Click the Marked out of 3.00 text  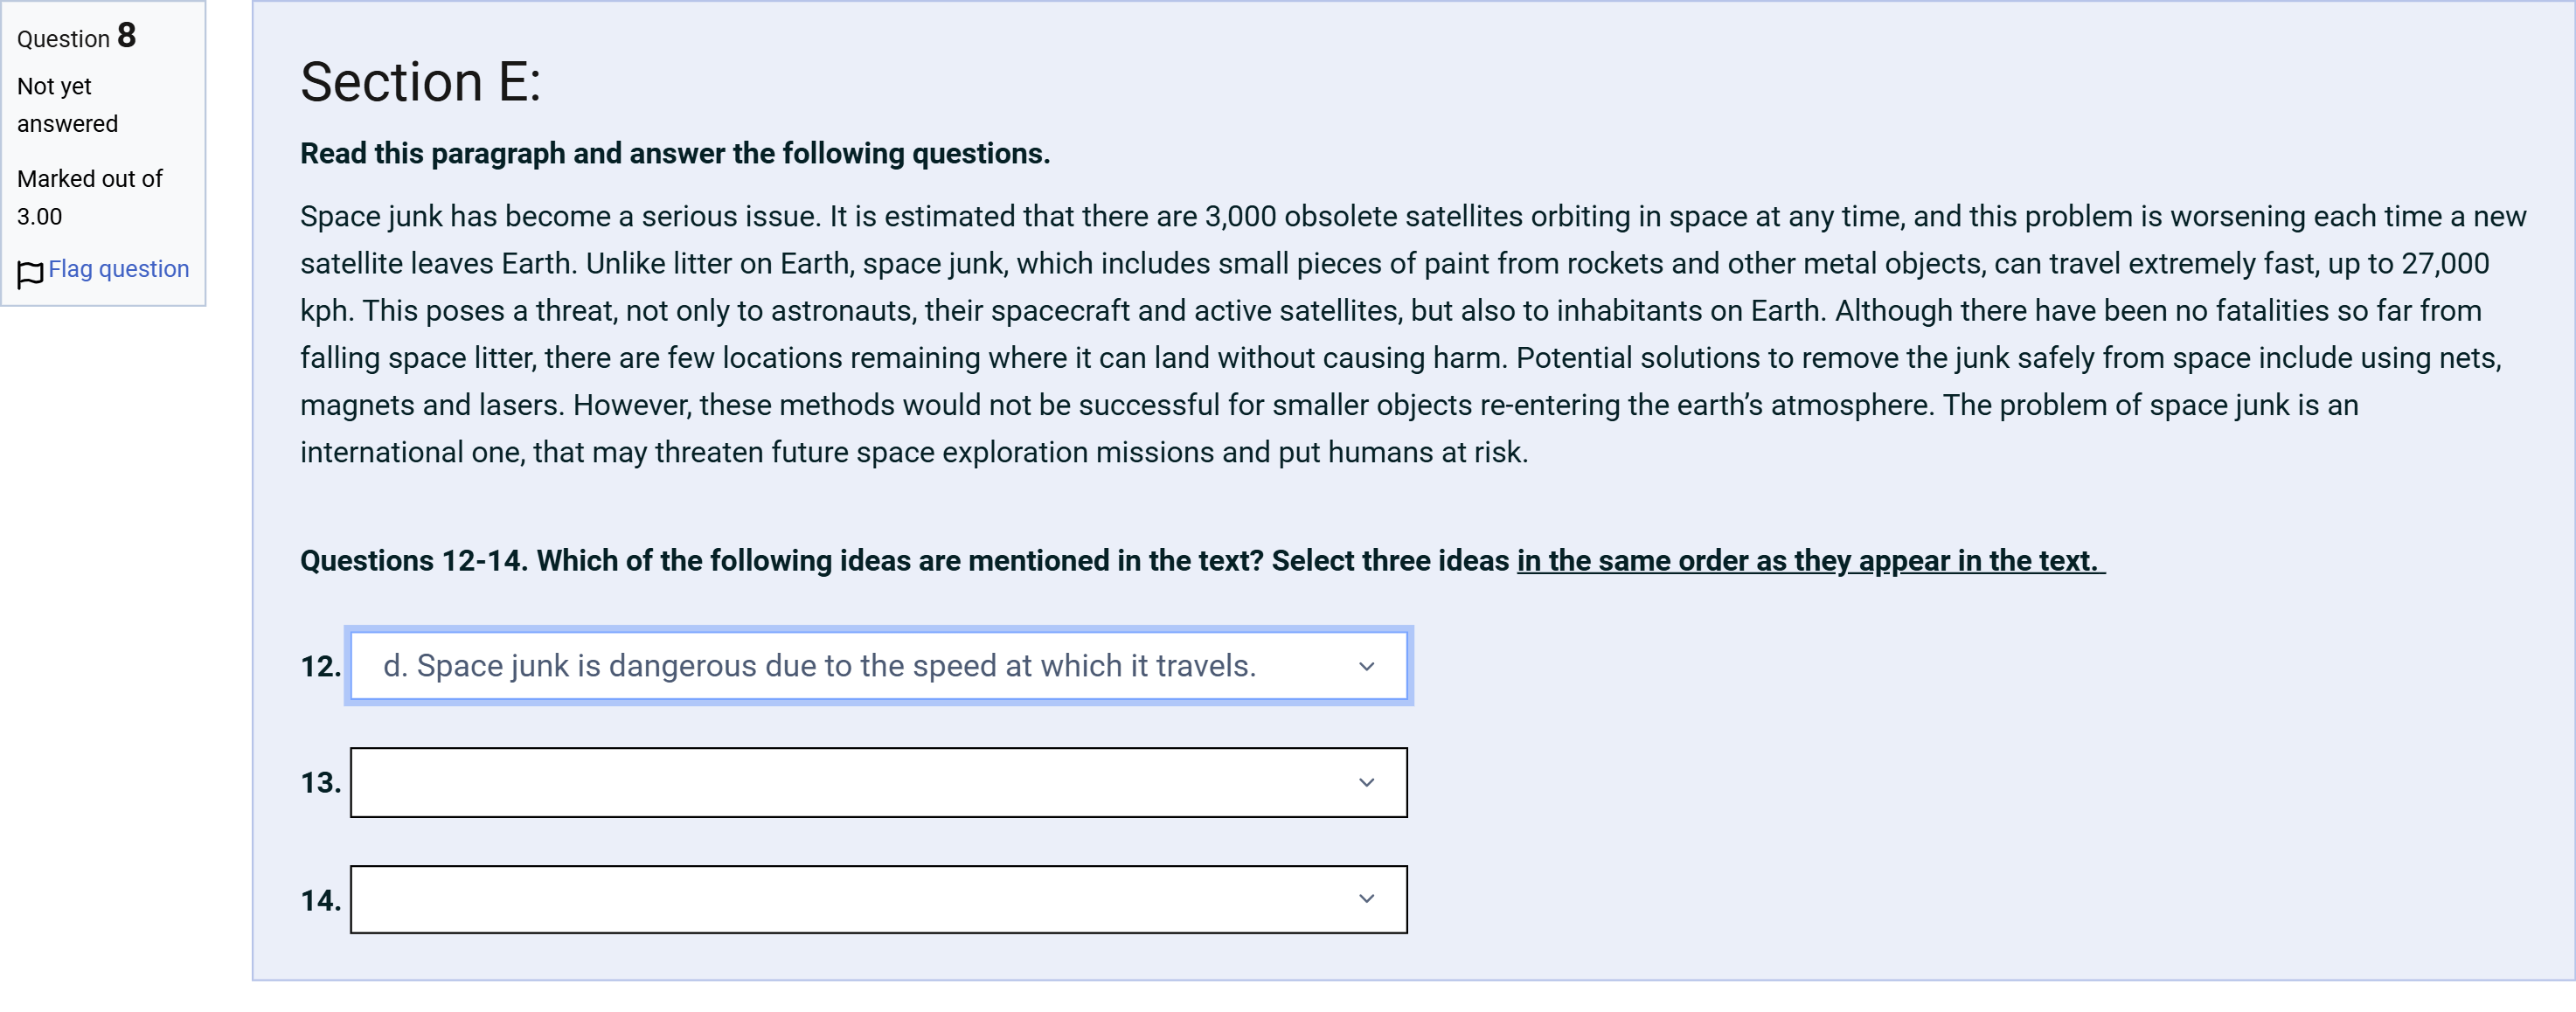[89, 197]
